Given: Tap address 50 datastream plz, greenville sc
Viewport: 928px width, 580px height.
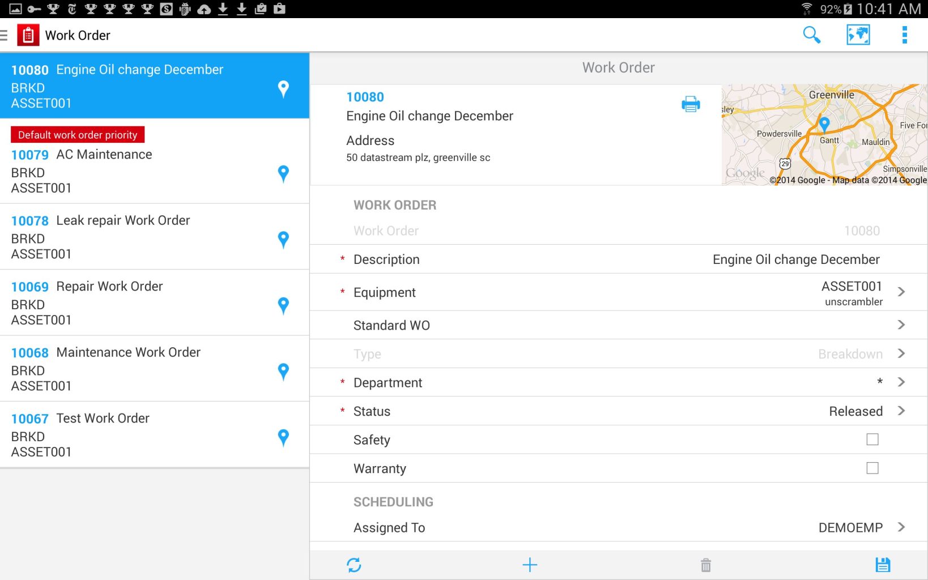Looking at the screenshot, I should point(418,157).
